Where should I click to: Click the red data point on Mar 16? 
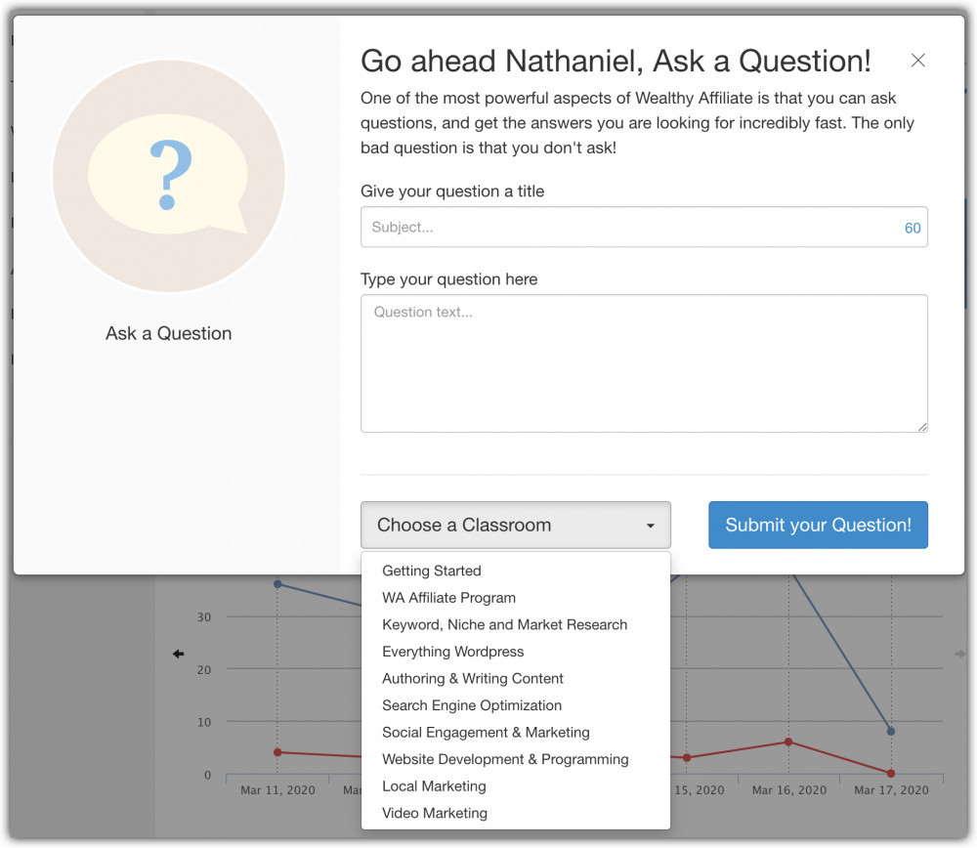click(788, 742)
